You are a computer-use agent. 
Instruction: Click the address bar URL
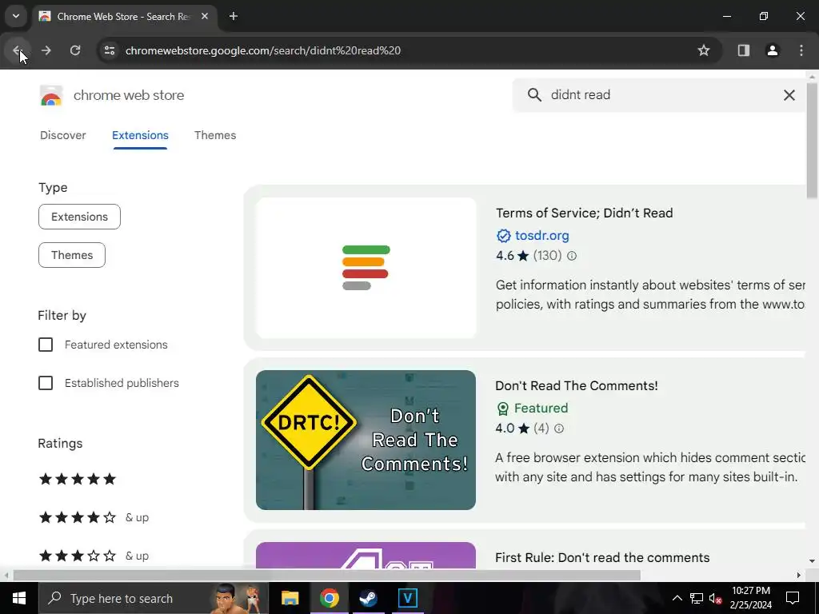pyautogui.click(x=262, y=50)
